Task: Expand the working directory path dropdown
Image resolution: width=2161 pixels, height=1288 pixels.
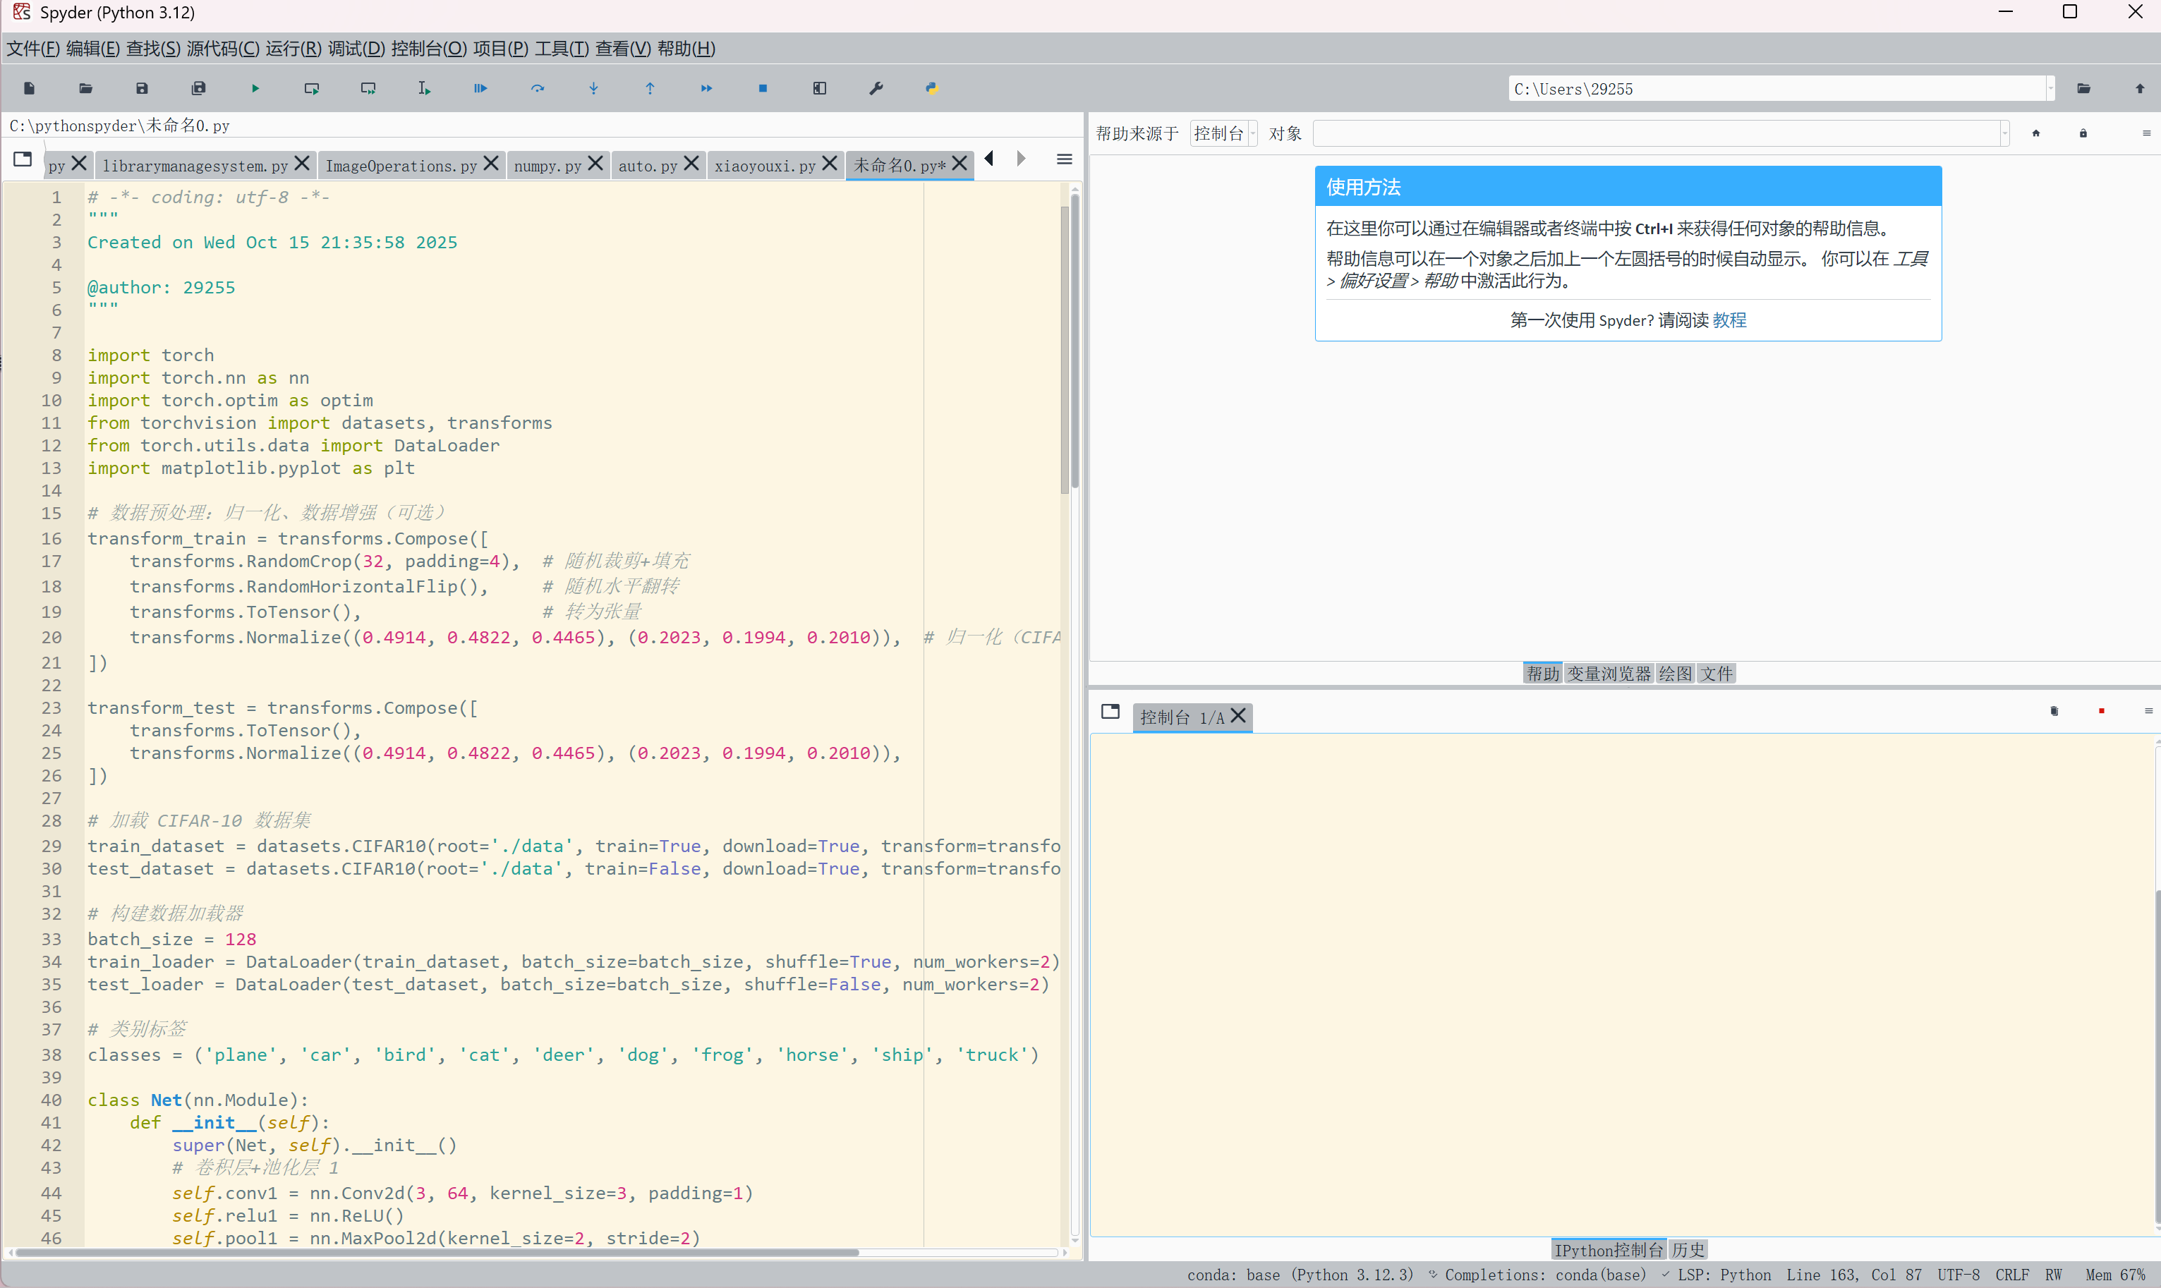Action: [2051, 89]
